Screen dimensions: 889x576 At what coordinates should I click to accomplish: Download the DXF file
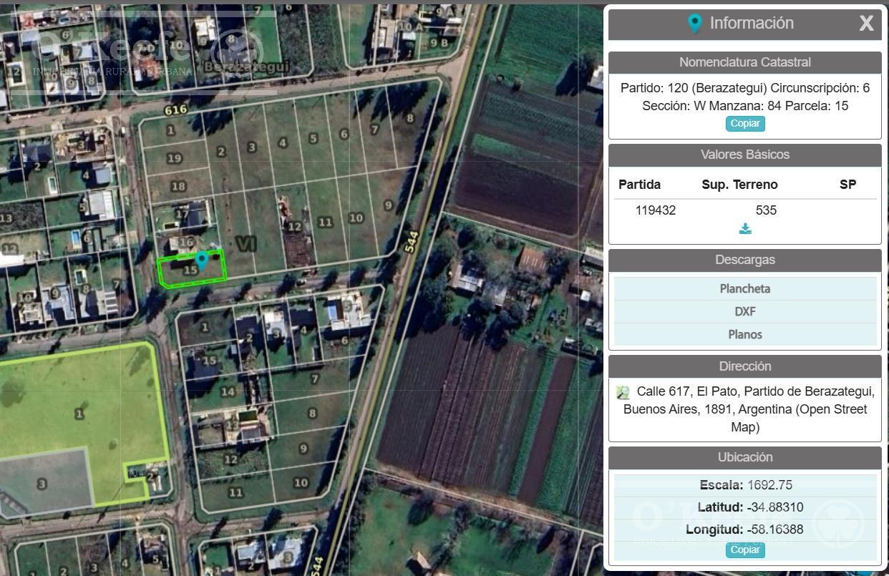(745, 311)
